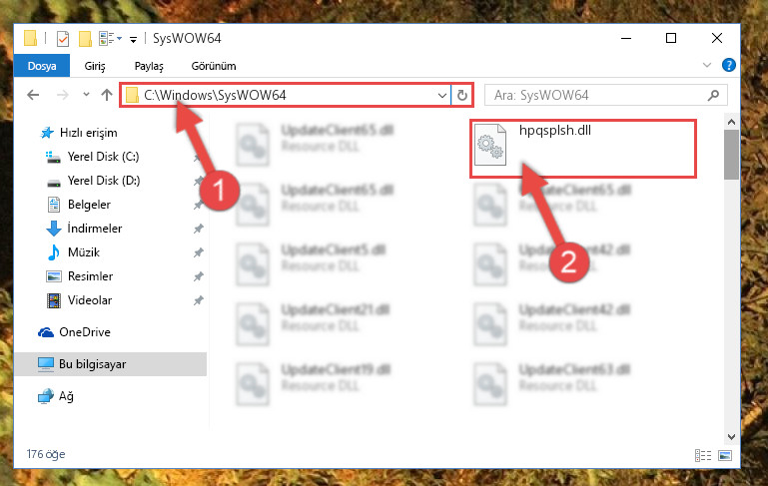Switch to large thumbnails view icon

point(725,456)
